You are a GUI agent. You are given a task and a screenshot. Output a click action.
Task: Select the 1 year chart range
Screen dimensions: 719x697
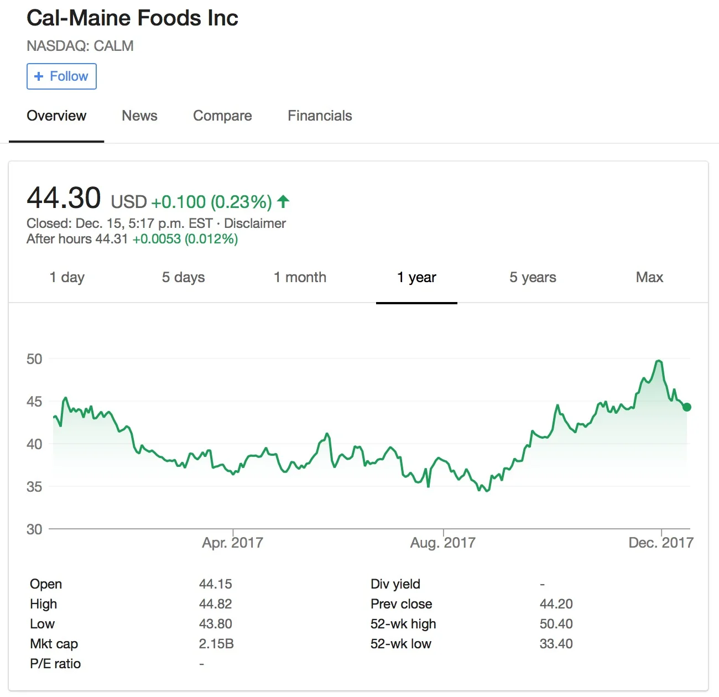click(x=416, y=277)
